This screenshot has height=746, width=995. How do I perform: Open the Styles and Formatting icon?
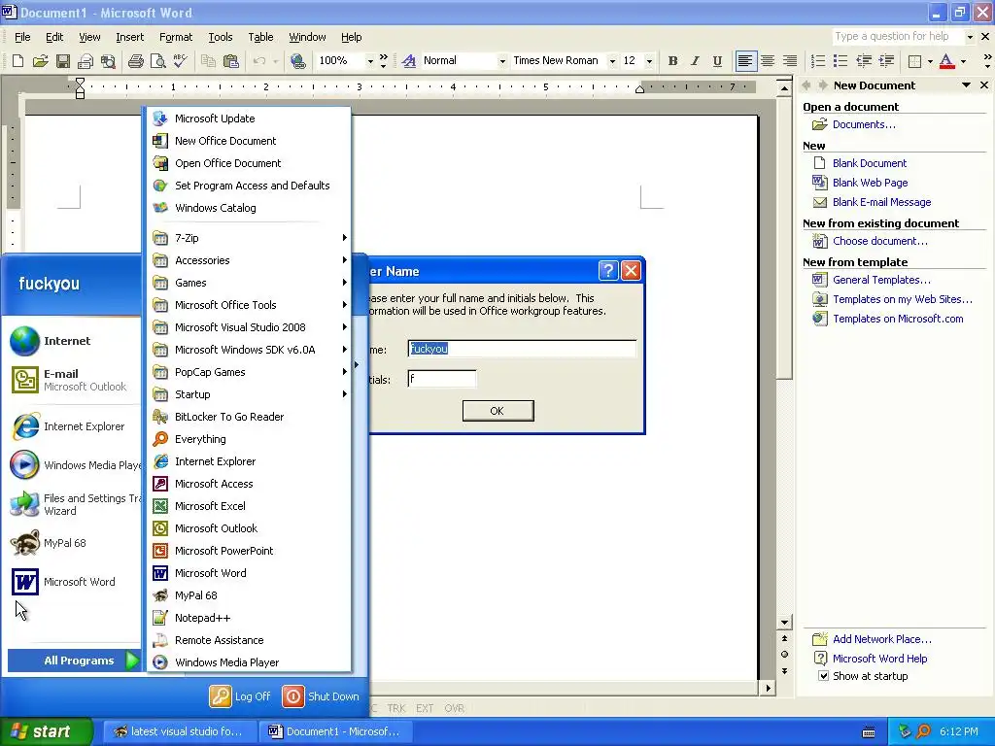(409, 61)
